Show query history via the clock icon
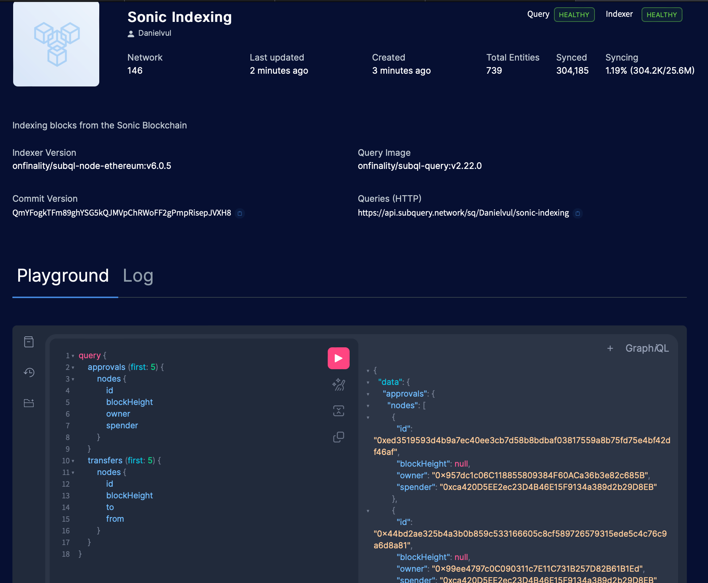The width and height of the screenshot is (708, 583). click(29, 372)
